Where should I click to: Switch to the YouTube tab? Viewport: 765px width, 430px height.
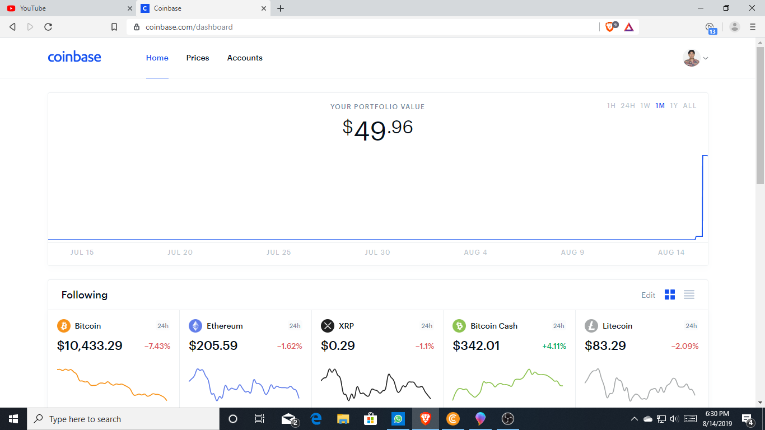pyautogui.click(x=68, y=8)
